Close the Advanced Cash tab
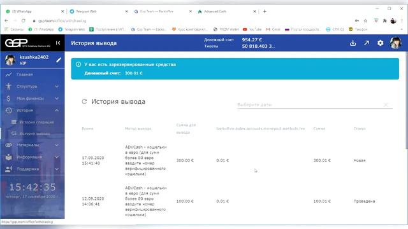 (254, 11)
